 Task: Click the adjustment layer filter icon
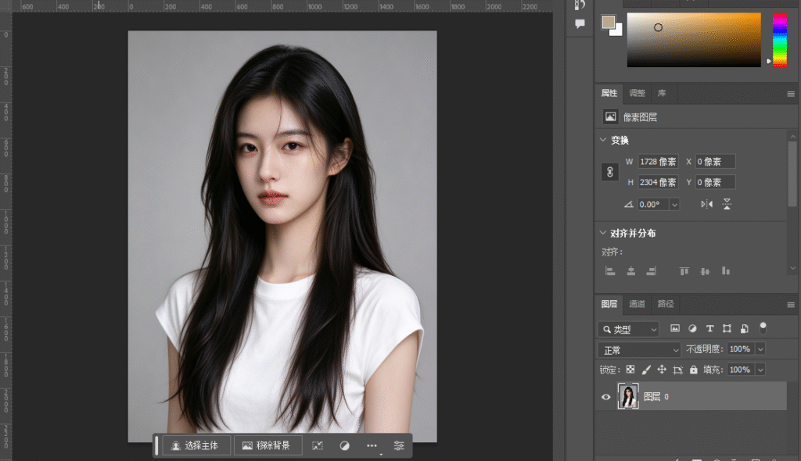click(692, 329)
